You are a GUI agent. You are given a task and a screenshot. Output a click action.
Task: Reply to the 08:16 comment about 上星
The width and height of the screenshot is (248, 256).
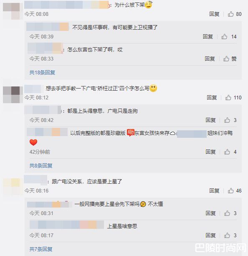click(214, 191)
